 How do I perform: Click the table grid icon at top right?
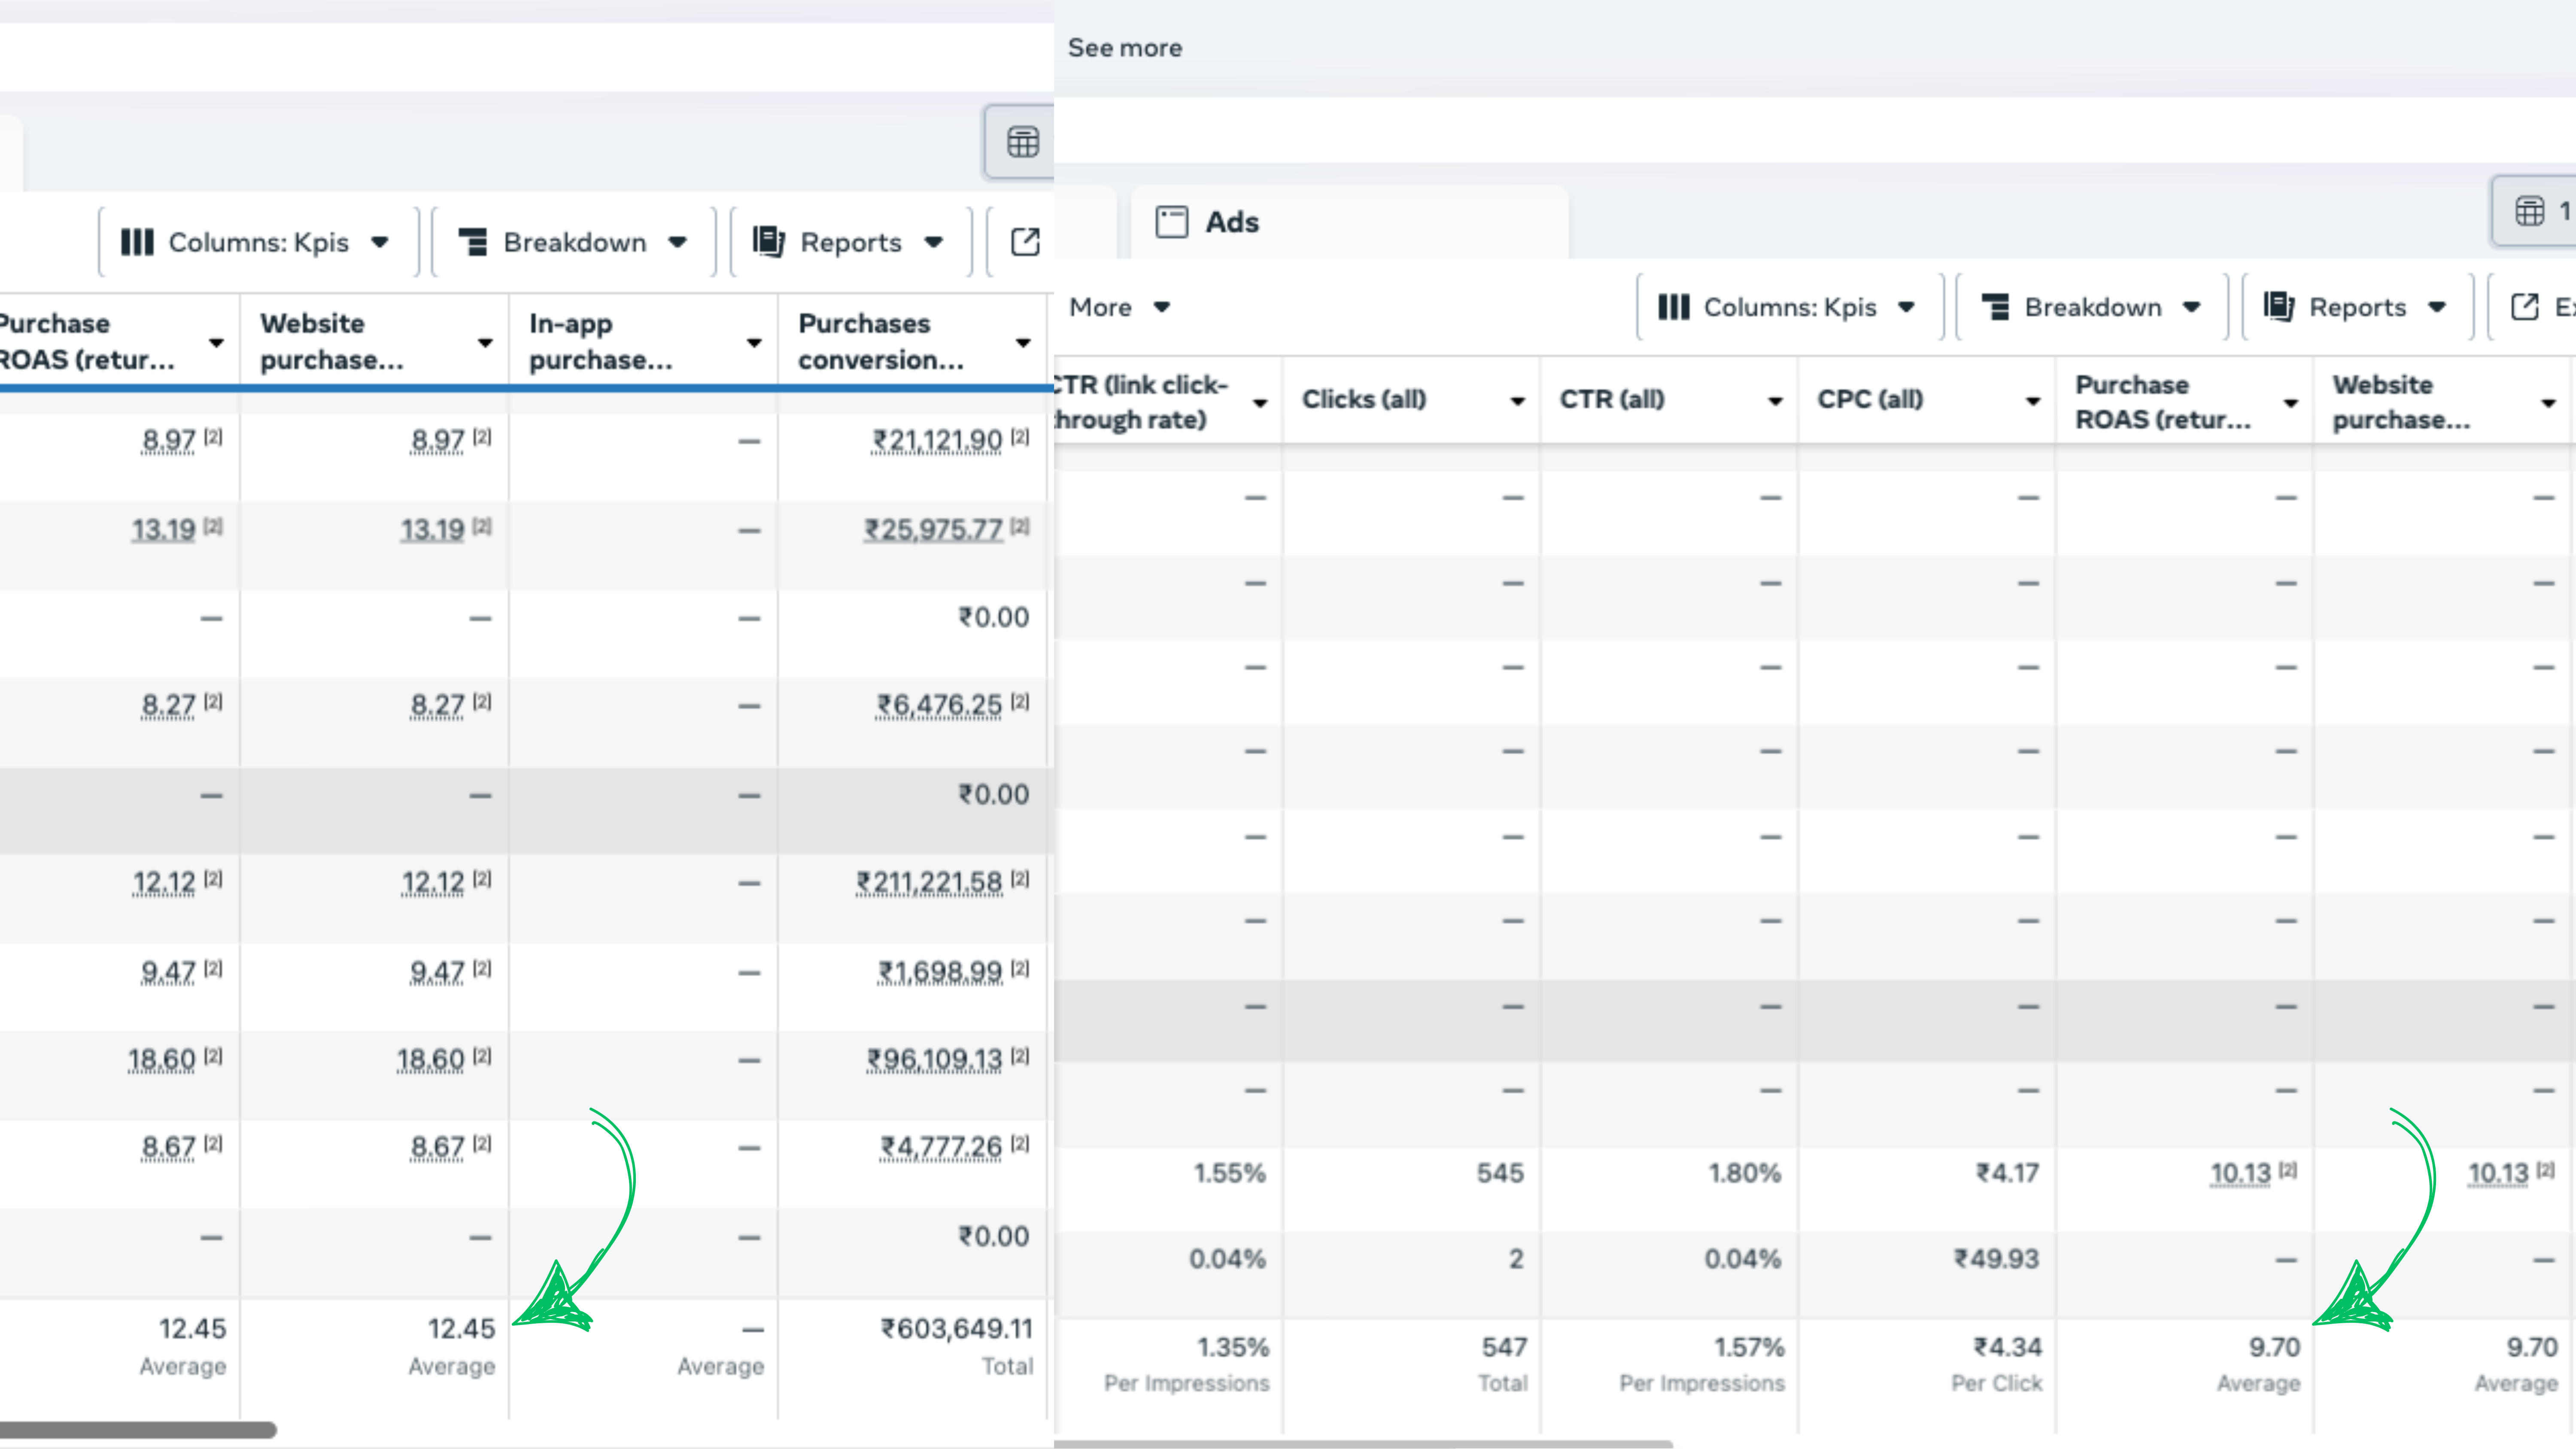click(x=2530, y=211)
